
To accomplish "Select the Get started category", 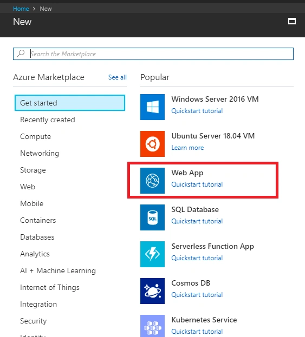I will pyautogui.click(x=70, y=103).
